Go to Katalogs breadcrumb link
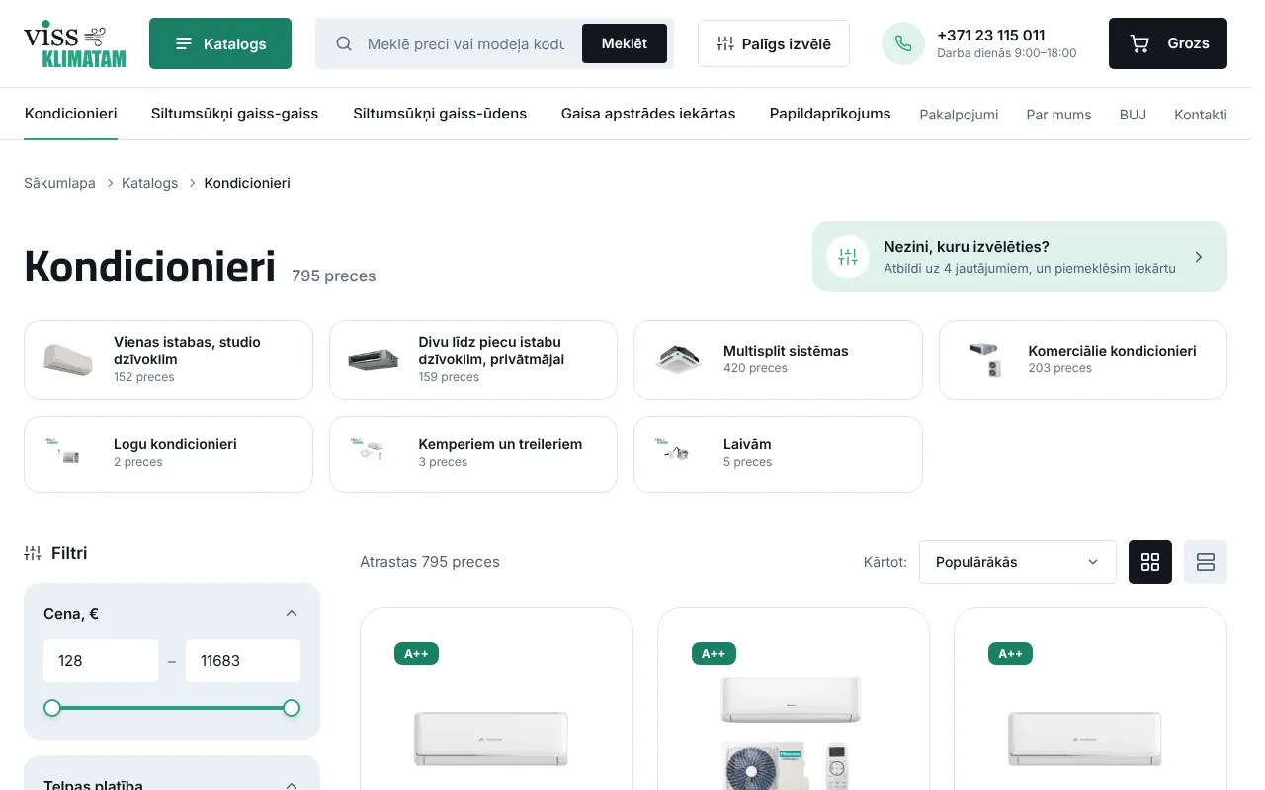Viewport: 1265px width, 790px height. (x=150, y=183)
